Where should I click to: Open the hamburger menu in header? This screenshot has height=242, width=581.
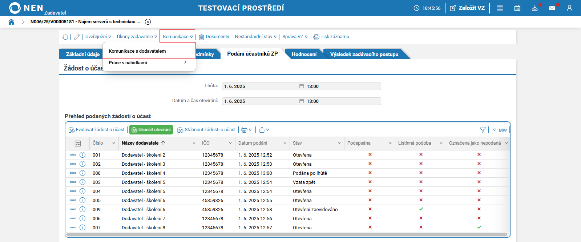point(500,8)
